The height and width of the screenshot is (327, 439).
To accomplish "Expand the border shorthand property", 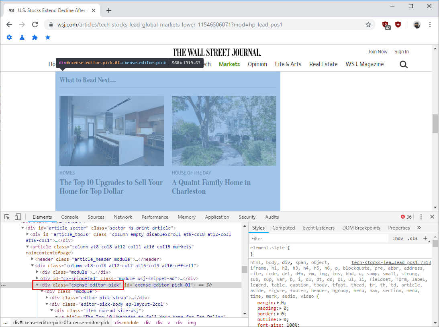I will [278, 314].
